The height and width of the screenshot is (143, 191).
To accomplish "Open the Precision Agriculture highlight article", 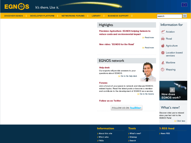I will [x=125, y=33].
